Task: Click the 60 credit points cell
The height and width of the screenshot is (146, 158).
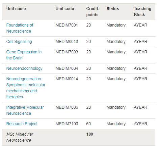Action: pyautogui.click(x=88, y=124)
